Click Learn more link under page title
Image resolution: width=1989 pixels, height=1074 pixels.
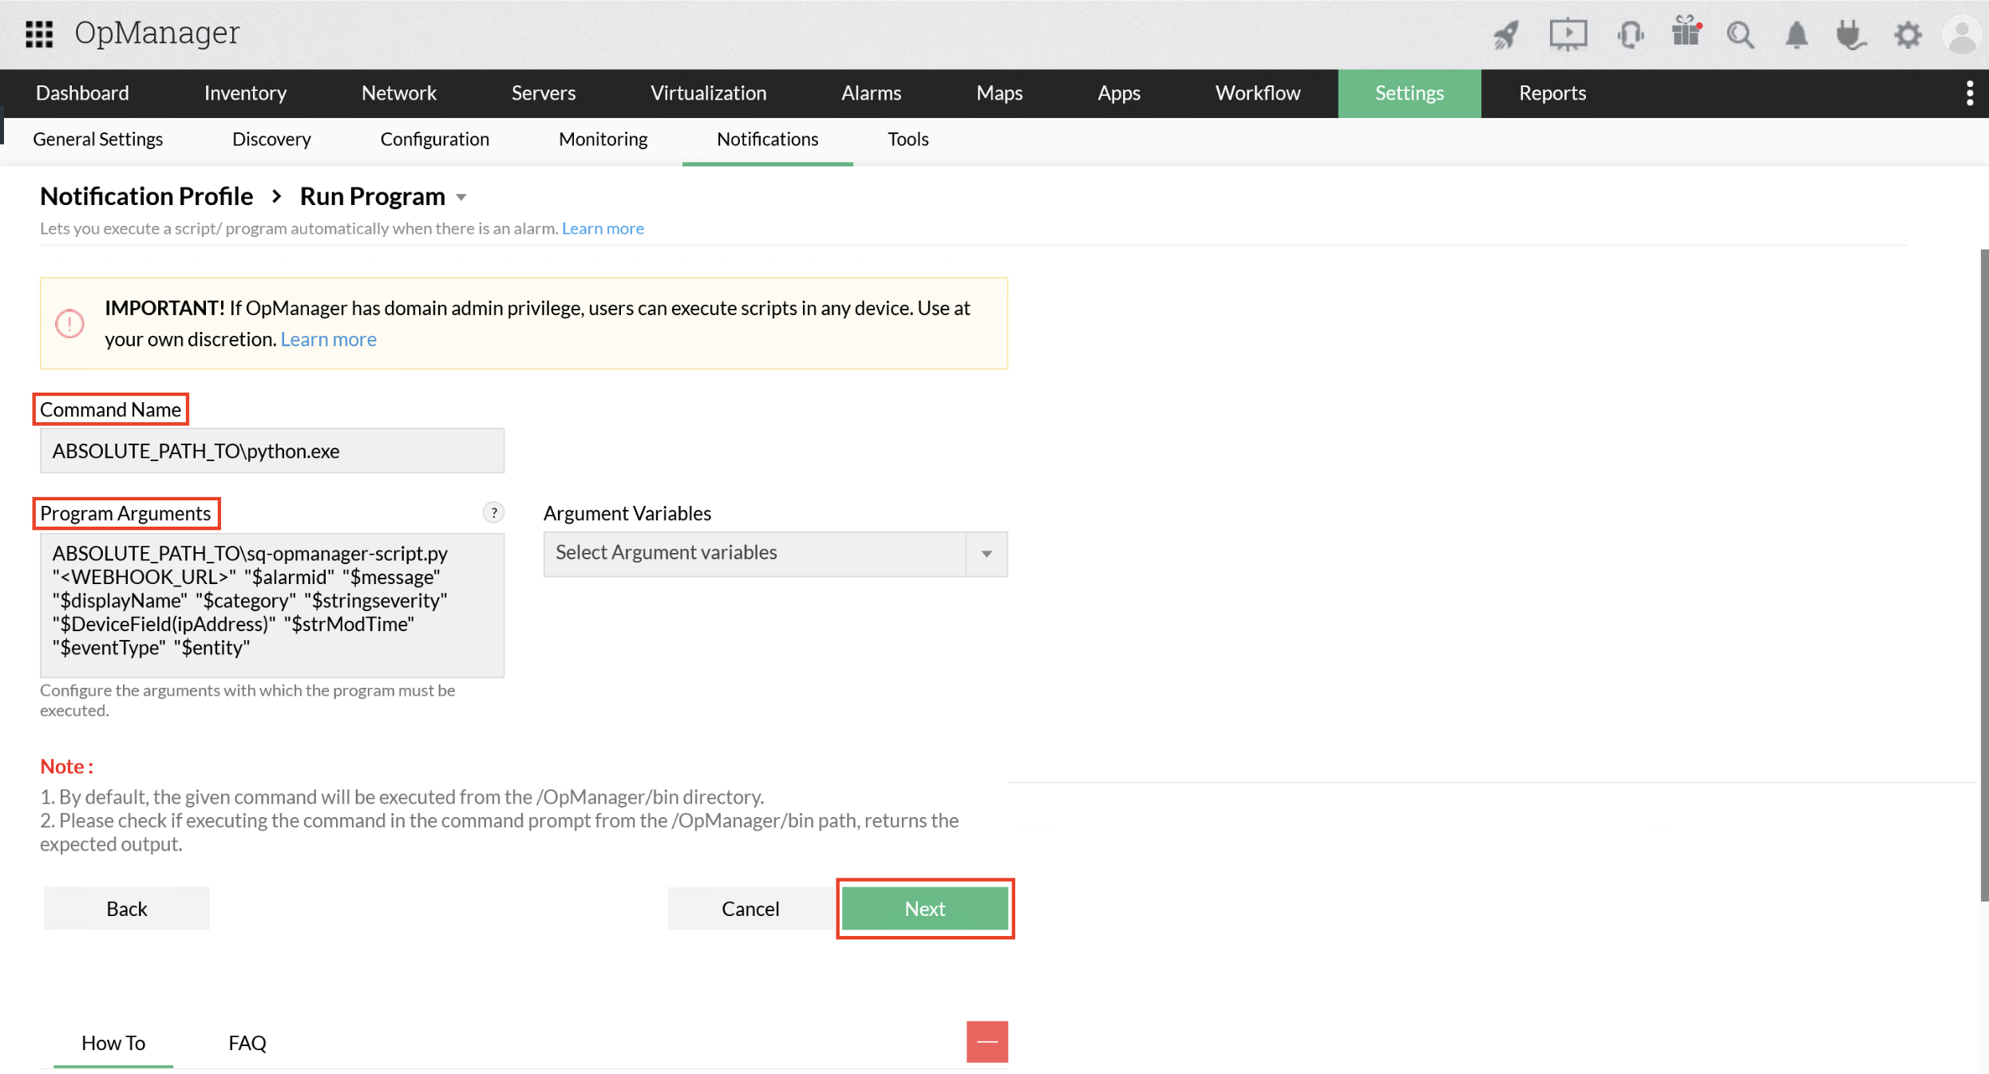click(x=603, y=228)
